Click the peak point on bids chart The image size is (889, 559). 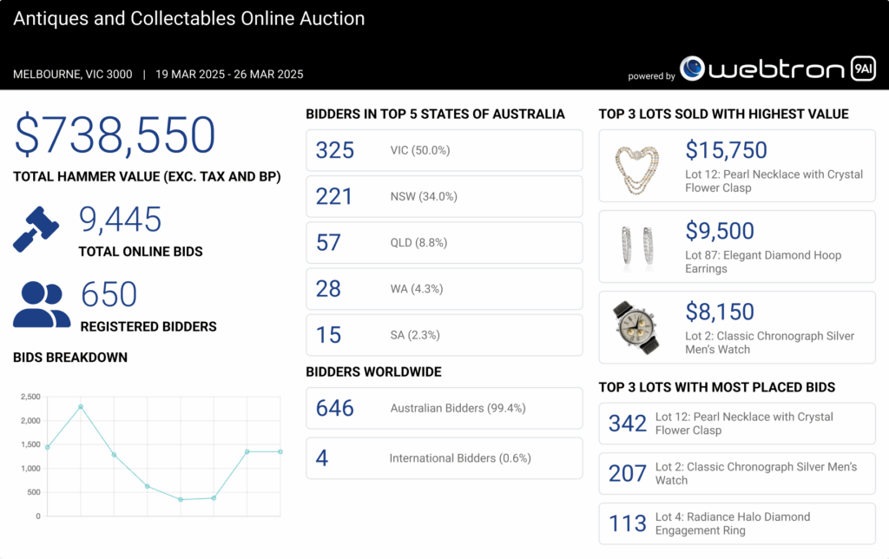point(81,406)
